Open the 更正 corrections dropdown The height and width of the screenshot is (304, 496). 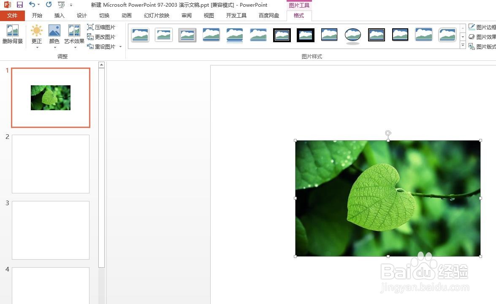coord(37,37)
